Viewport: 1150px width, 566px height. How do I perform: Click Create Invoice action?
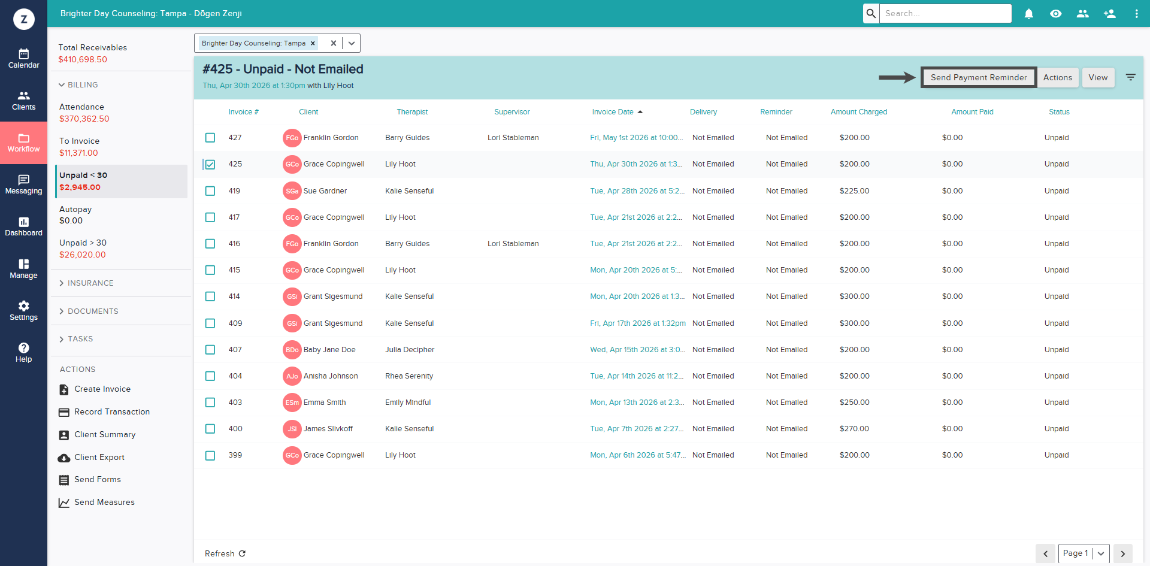tap(95, 389)
